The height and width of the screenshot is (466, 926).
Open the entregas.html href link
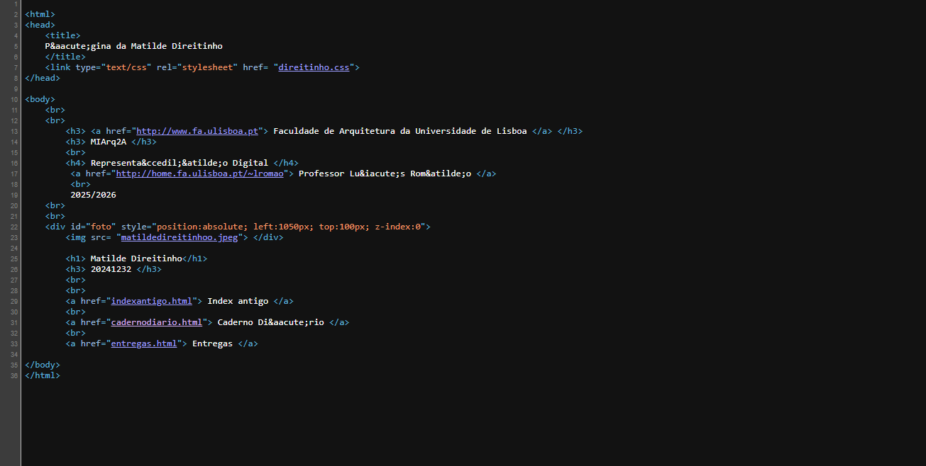coord(143,343)
